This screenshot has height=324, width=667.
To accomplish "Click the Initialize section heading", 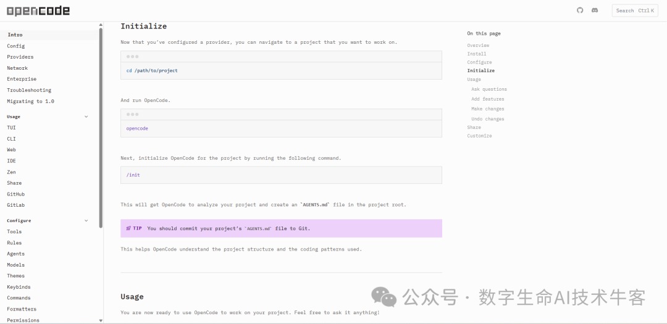I will click(x=144, y=27).
